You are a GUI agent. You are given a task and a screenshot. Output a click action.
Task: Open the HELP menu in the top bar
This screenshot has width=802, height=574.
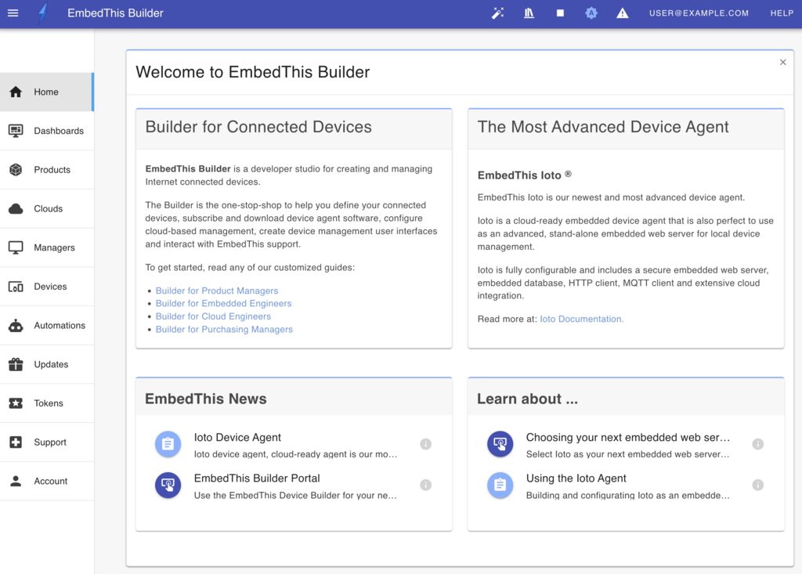point(782,13)
